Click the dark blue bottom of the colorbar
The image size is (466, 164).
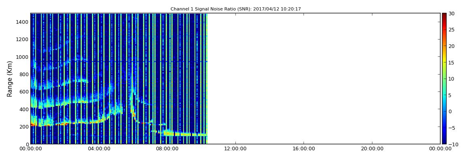pyautogui.click(x=444, y=141)
